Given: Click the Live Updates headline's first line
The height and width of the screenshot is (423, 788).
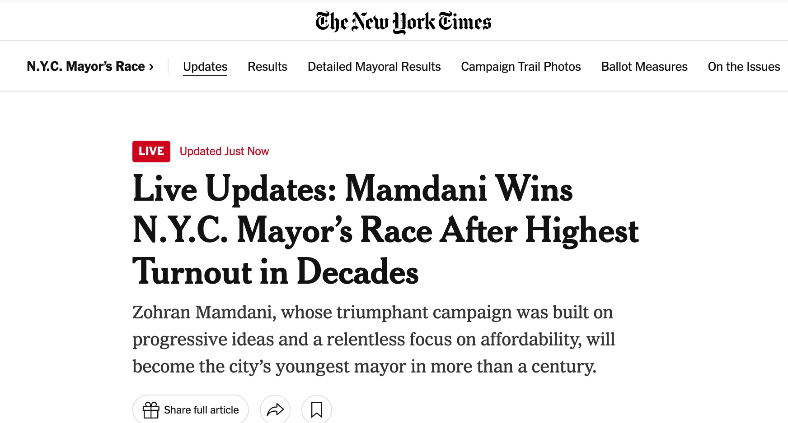Looking at the screenshot, I should coord(352,189).
